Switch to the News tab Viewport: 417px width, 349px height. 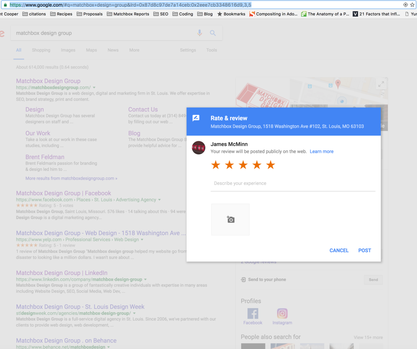113,50
